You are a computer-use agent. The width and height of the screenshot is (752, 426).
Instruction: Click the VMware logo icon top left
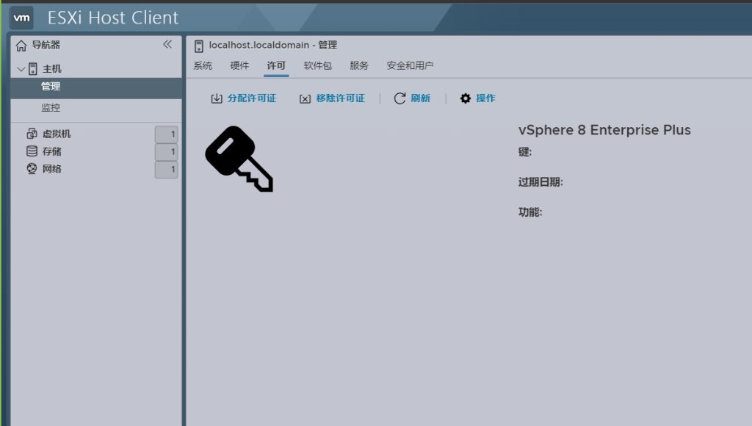point(23,17)
